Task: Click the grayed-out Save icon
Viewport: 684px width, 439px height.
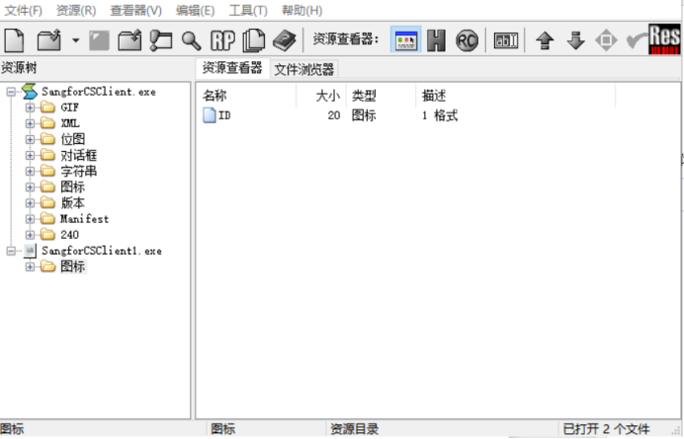Action: [99, 40]
